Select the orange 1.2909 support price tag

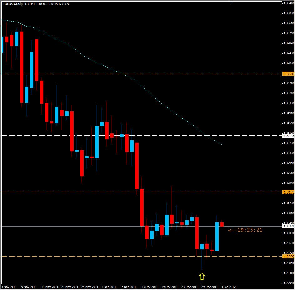(288, 256)
